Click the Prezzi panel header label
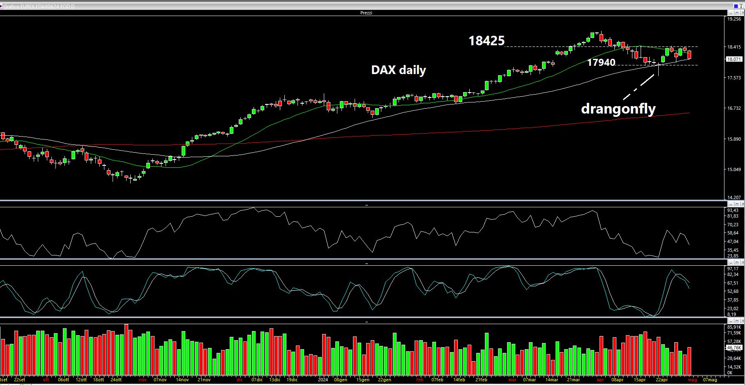Image resolution: width=745 pixels, height=385 pixels. pos(366,13)
